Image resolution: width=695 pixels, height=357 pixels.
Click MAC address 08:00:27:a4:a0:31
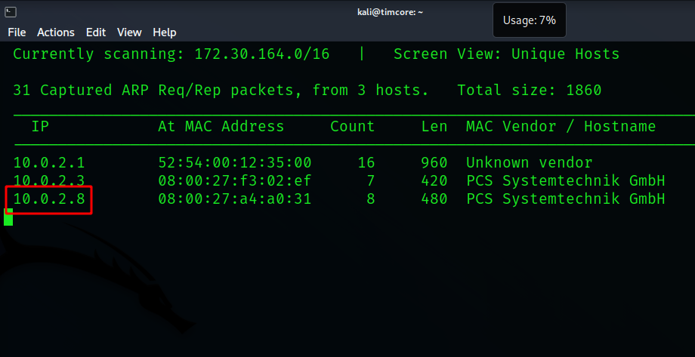coord(235,199)
